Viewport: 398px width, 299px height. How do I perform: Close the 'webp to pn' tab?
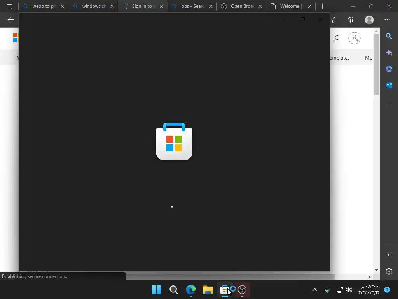[63, 7]
